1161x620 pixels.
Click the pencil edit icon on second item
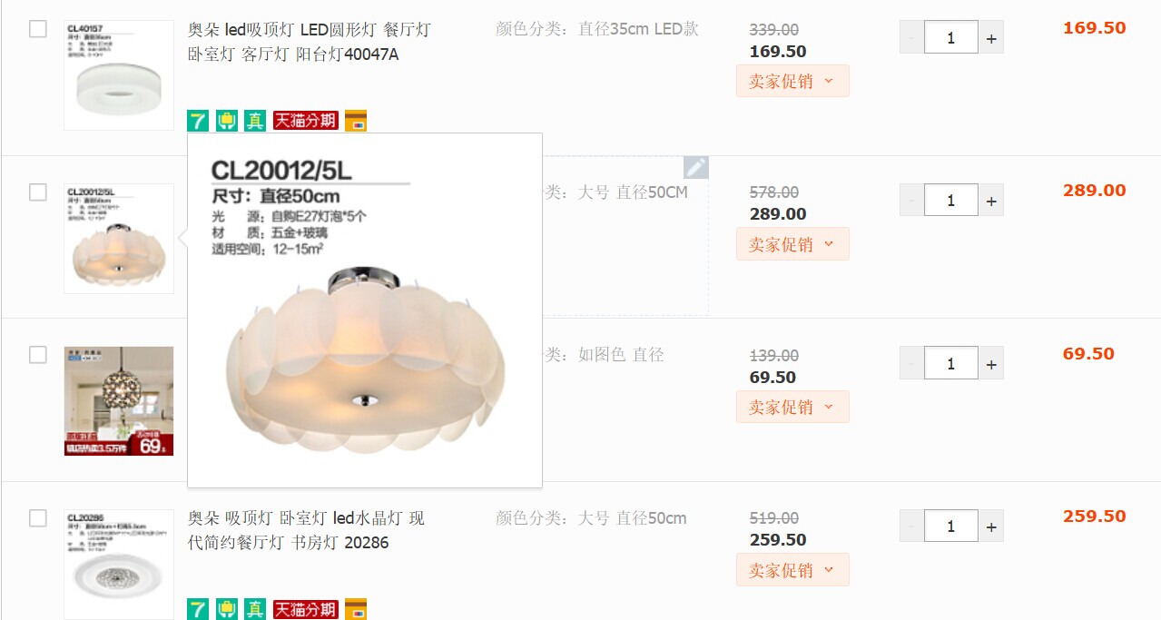pyautogui.click(x=695, y=167)
